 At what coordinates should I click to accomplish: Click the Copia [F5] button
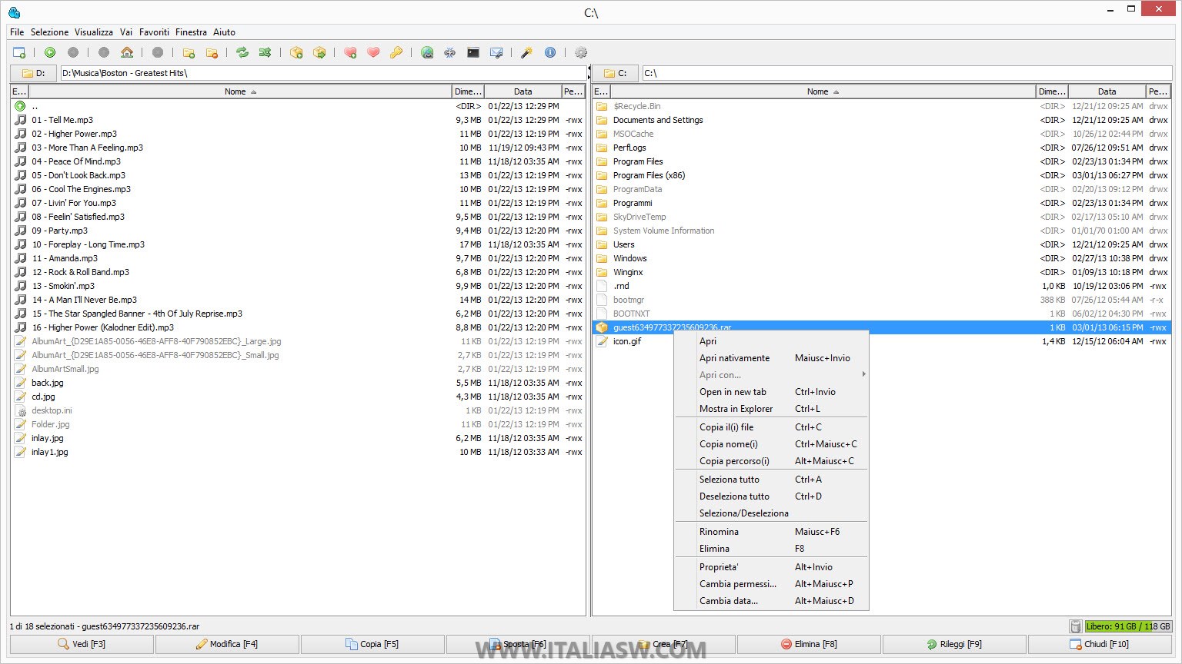point(372,644)
